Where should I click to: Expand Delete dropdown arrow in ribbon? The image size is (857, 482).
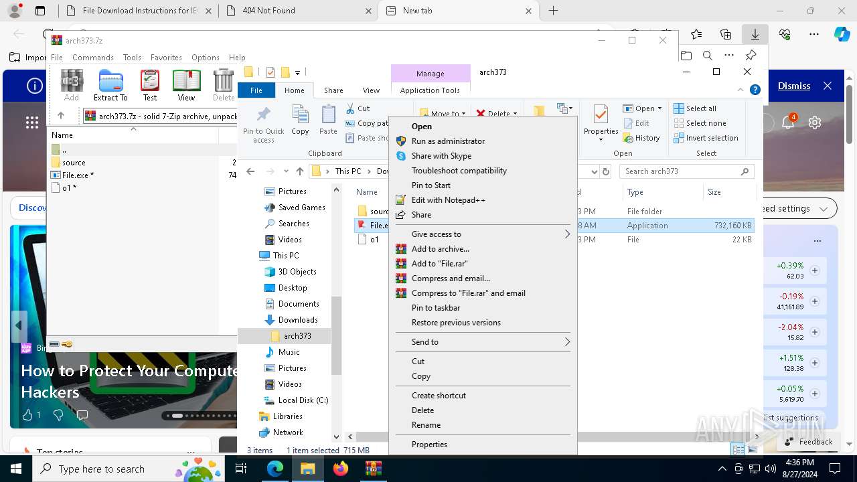coord(515,114)
